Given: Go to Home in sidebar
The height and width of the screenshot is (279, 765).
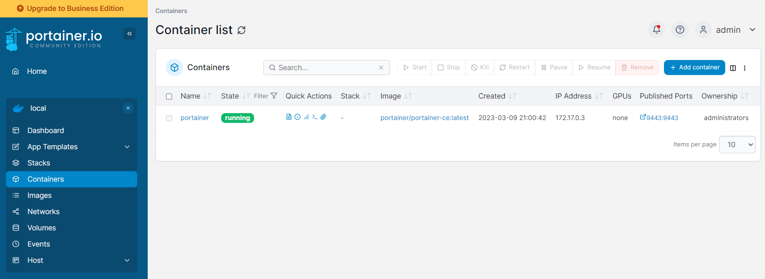Looking at the screenshot, I should tap(37, 71).
